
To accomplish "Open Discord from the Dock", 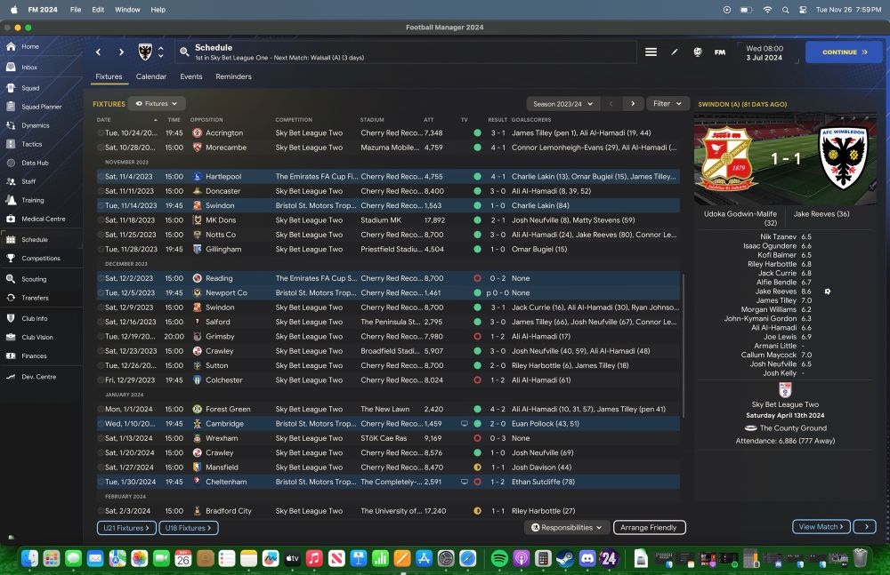I will coord(587,558).
